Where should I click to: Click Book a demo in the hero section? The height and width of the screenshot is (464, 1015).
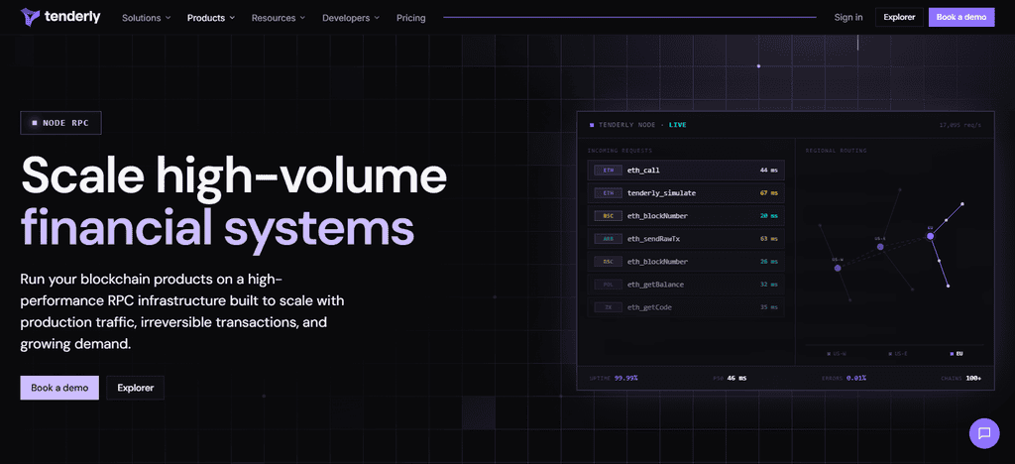click(59, 388)
